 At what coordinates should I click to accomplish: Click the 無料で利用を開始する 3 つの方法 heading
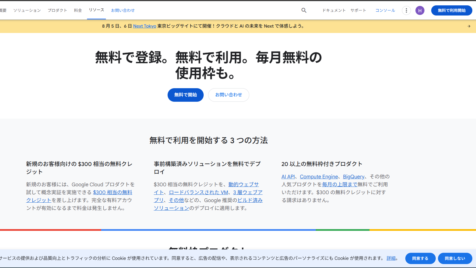pos(208,140)
